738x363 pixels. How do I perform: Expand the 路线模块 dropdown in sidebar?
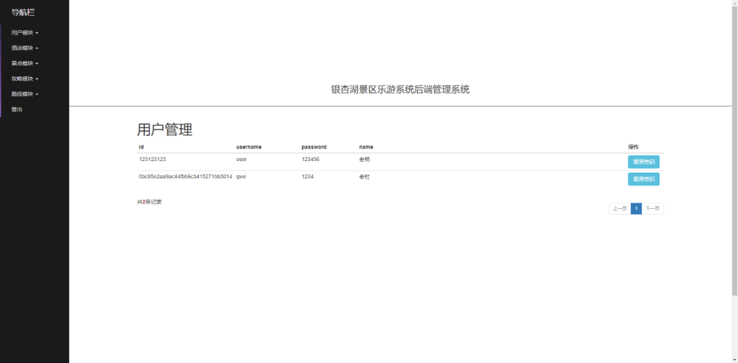point(25,94)
